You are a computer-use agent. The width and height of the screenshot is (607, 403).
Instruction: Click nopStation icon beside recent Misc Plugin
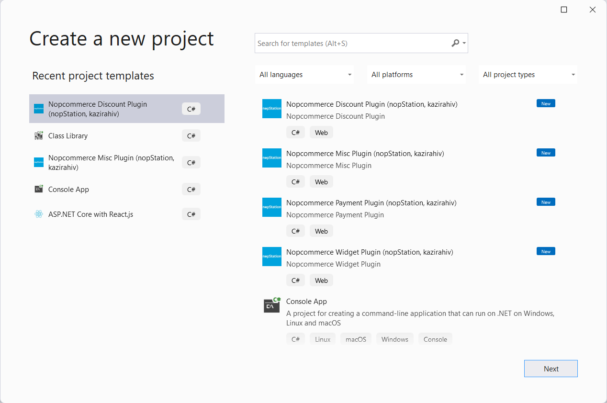point(39,162)
